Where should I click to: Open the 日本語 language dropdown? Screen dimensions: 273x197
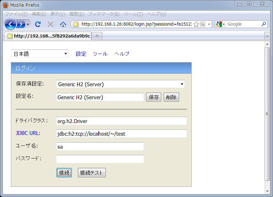[x=40, y=54]
